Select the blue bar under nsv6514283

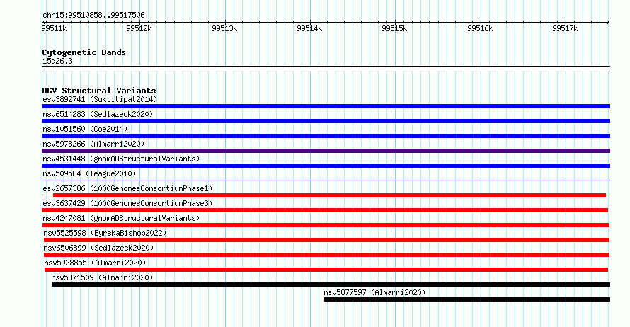tap(326, 121)
